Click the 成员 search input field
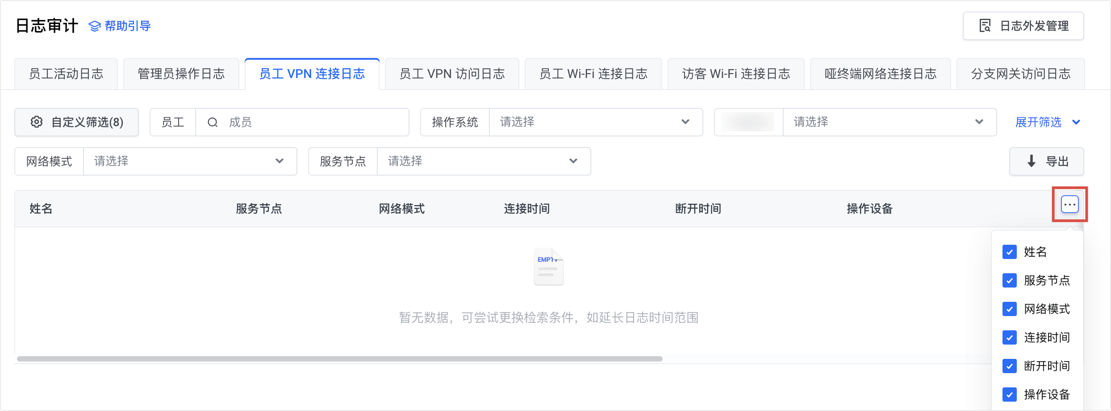The height and width of the screenshot is (411, 1111). tap(302, 122)
